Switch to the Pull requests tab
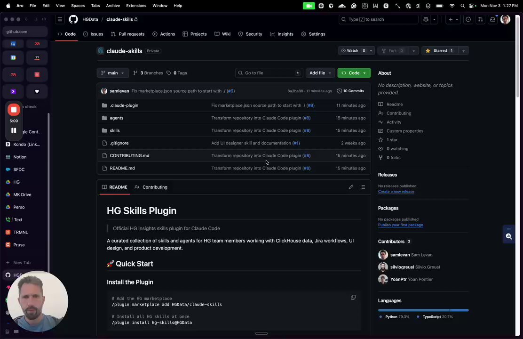This screenshot has width=523, height=339. (128, 34)
